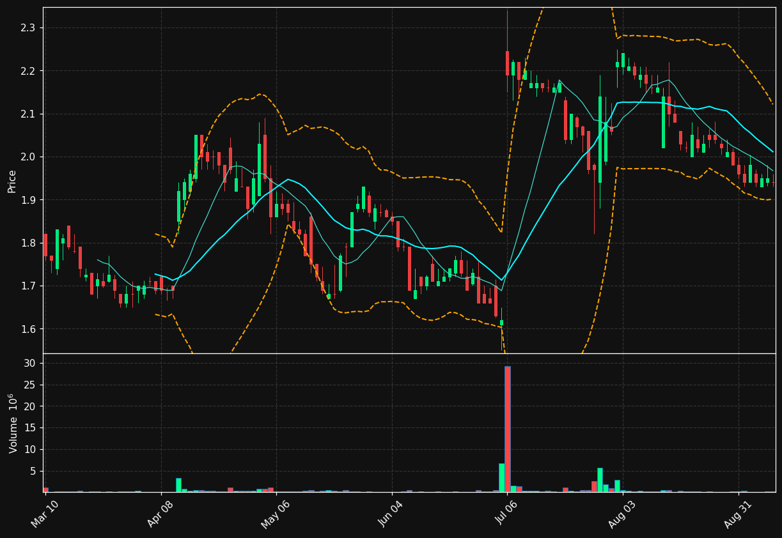782x538 pixels.
Task: Click the 1.6 price axis tick label
Action: (28, 329)
